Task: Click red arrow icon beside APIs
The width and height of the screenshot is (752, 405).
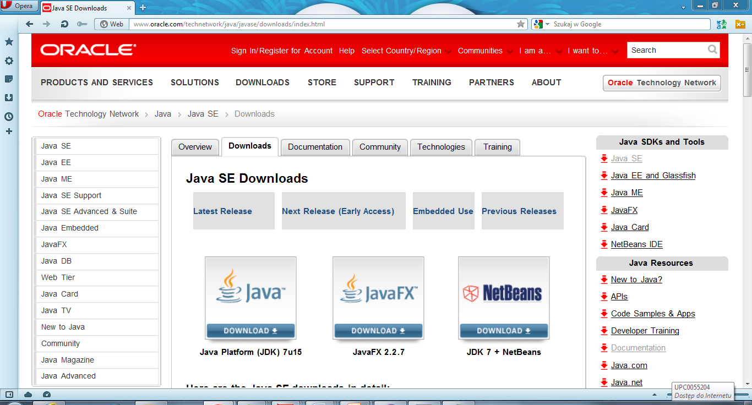Action: [604, 297]
